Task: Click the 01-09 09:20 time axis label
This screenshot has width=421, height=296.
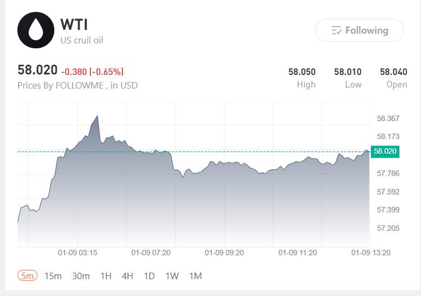Action: (224, 253)
